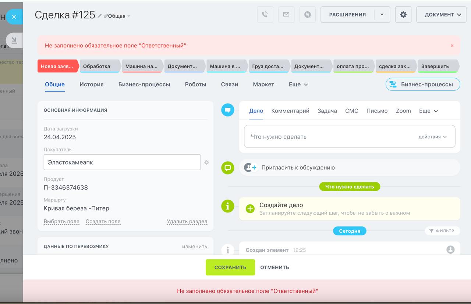Dismiss the red error banner with x
471x304 pixels.
(452, 46)
